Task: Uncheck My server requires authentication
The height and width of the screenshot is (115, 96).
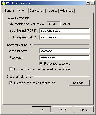Action: click(11, 83)
